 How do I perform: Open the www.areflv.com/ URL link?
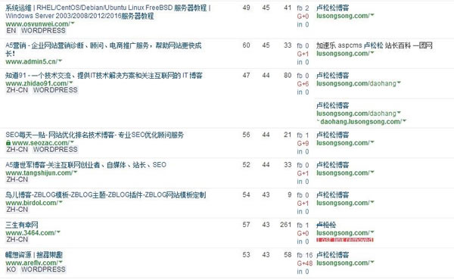[32, 263]
